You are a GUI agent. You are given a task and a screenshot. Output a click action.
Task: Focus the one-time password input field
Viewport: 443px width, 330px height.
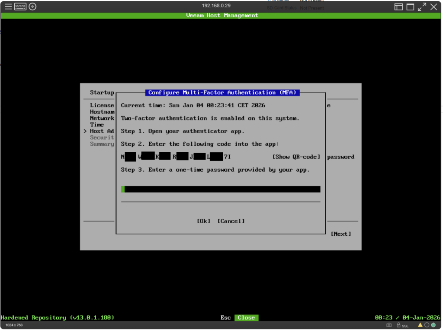221,189
